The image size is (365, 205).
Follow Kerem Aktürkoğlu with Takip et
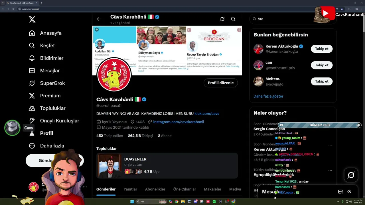(x=322, y=49)
